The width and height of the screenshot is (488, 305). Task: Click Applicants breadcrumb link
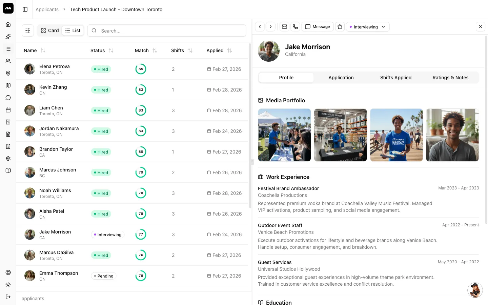tap(47, 9)
